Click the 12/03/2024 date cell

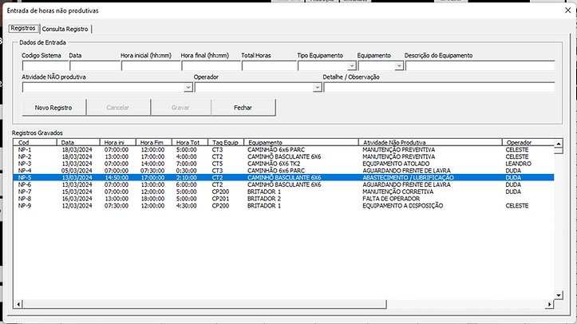pyautogui.click(x=77, y=206)
